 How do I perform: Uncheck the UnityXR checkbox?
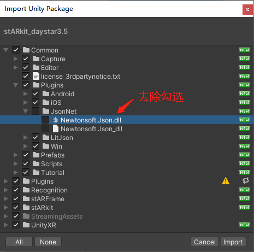(16, 225)
